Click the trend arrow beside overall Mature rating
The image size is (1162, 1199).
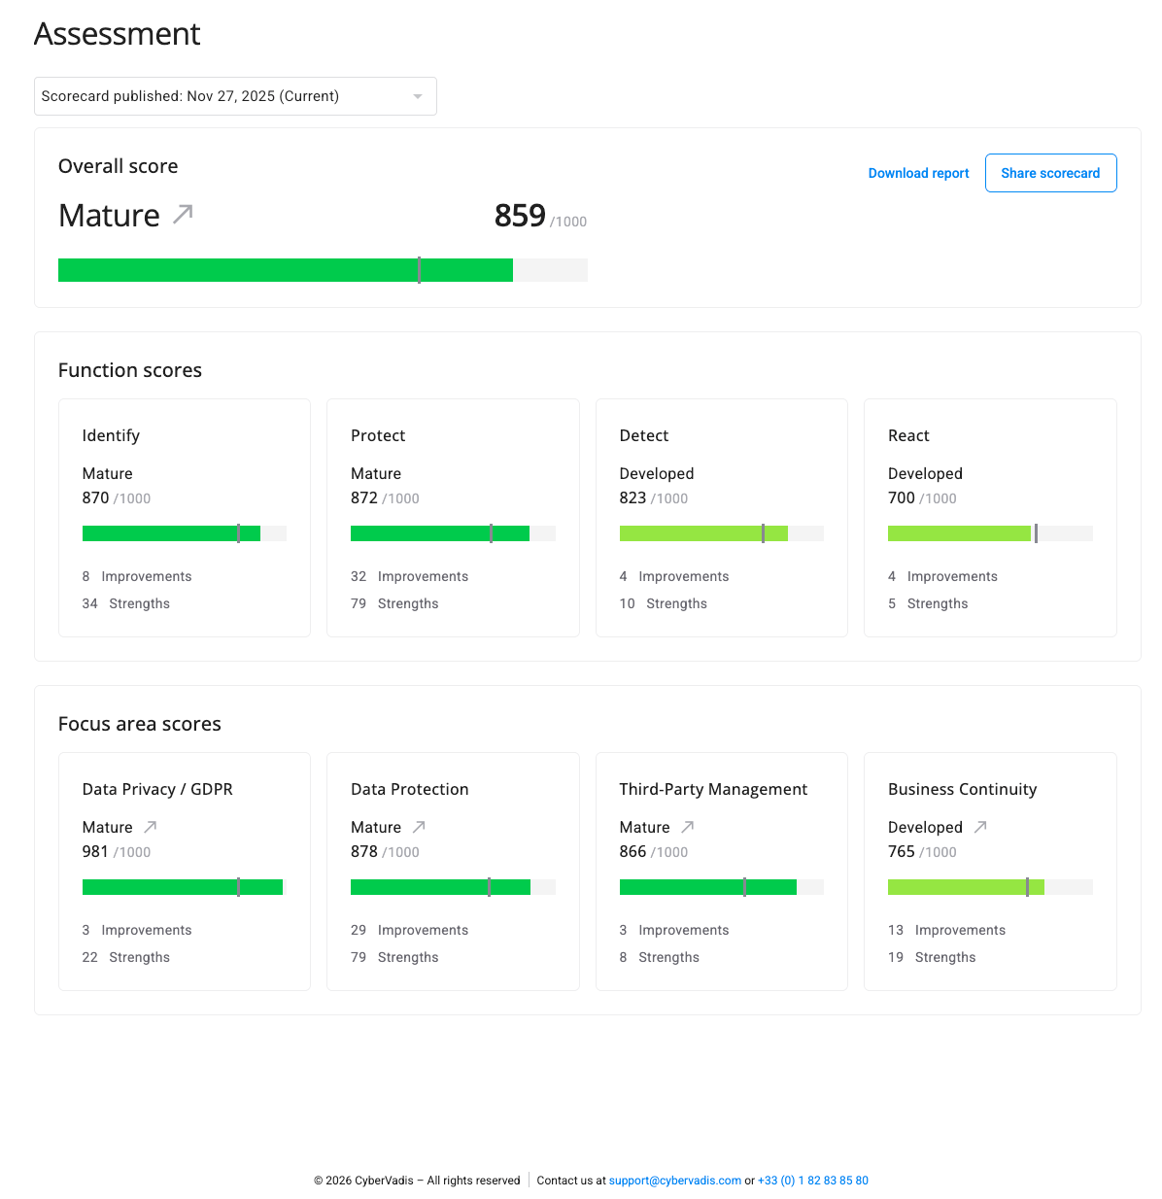pos(183,215)
